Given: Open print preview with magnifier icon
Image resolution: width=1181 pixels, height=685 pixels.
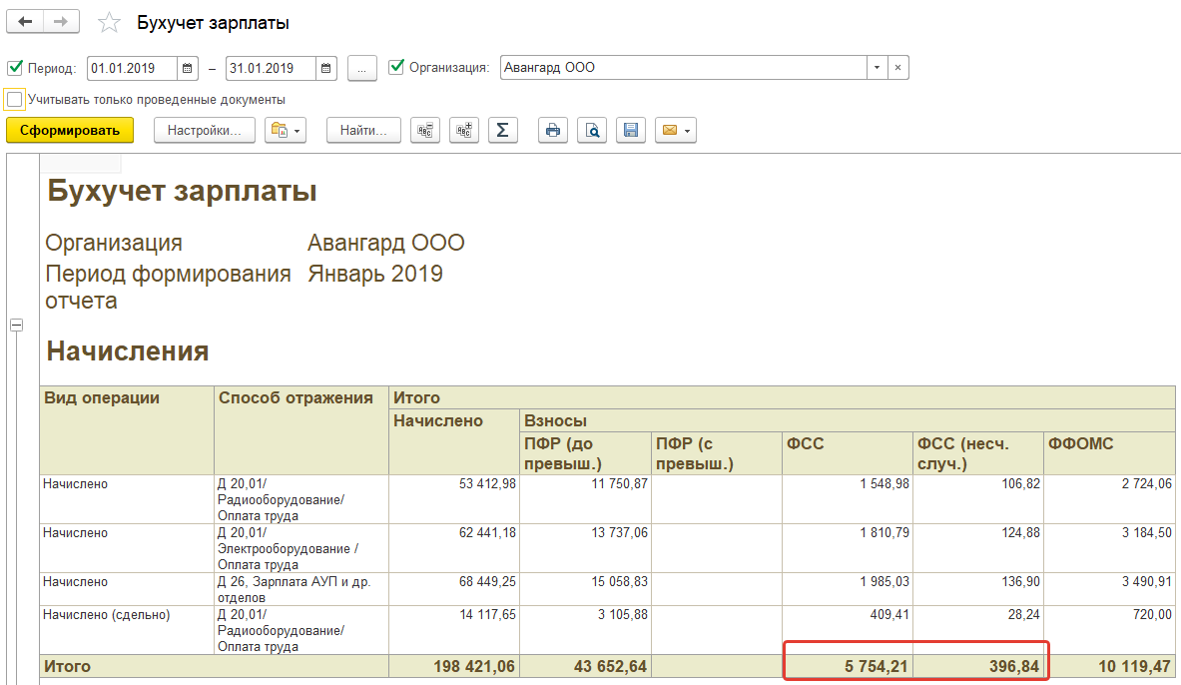Looking at the screenshot, I should (x=592, y=131).
